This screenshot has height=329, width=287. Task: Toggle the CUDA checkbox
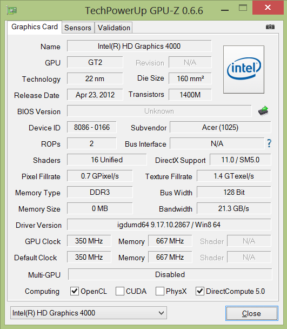click(119, 291)
